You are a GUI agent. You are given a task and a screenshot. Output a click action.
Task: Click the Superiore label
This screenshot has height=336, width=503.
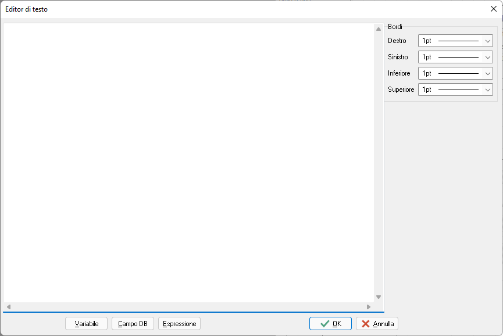click(401, 90)
